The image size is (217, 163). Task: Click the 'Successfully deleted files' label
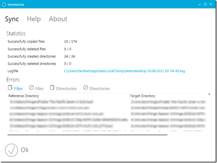coord(27,49)
